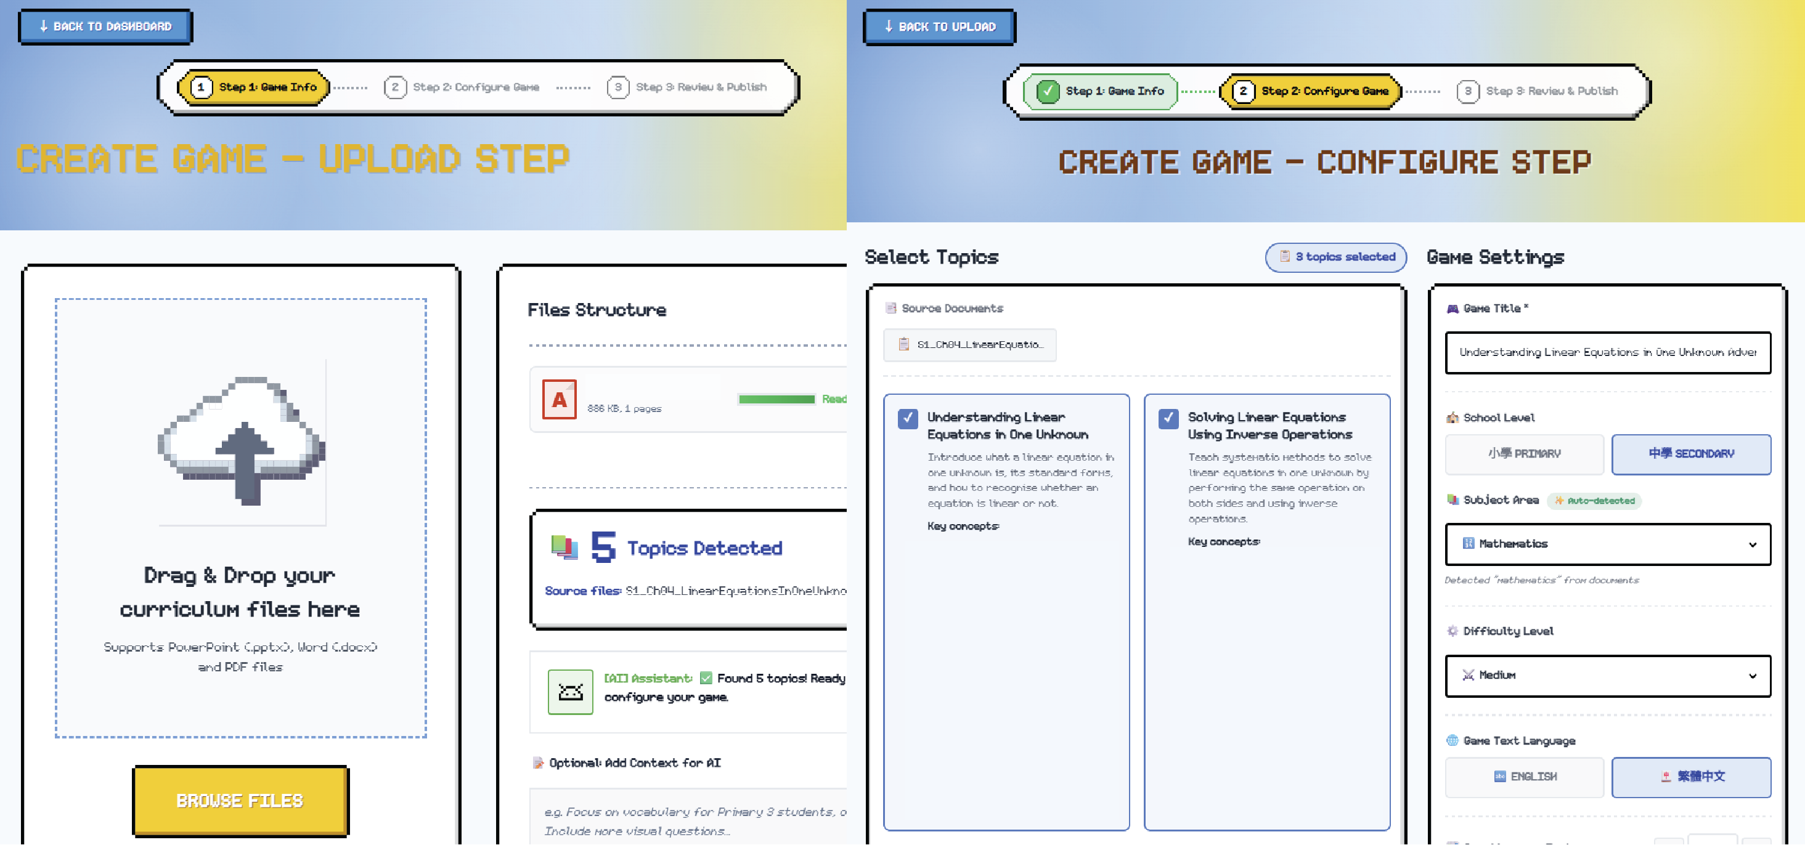Uncheck Solving Linear Equations topic checkbox
Image resolution: width=1805 pixels, height=845 pixels.
1168,419
